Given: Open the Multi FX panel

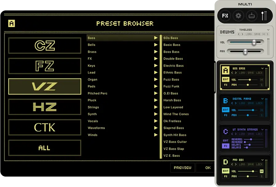Looking at the screenshot, I should (x=225, y=16).
